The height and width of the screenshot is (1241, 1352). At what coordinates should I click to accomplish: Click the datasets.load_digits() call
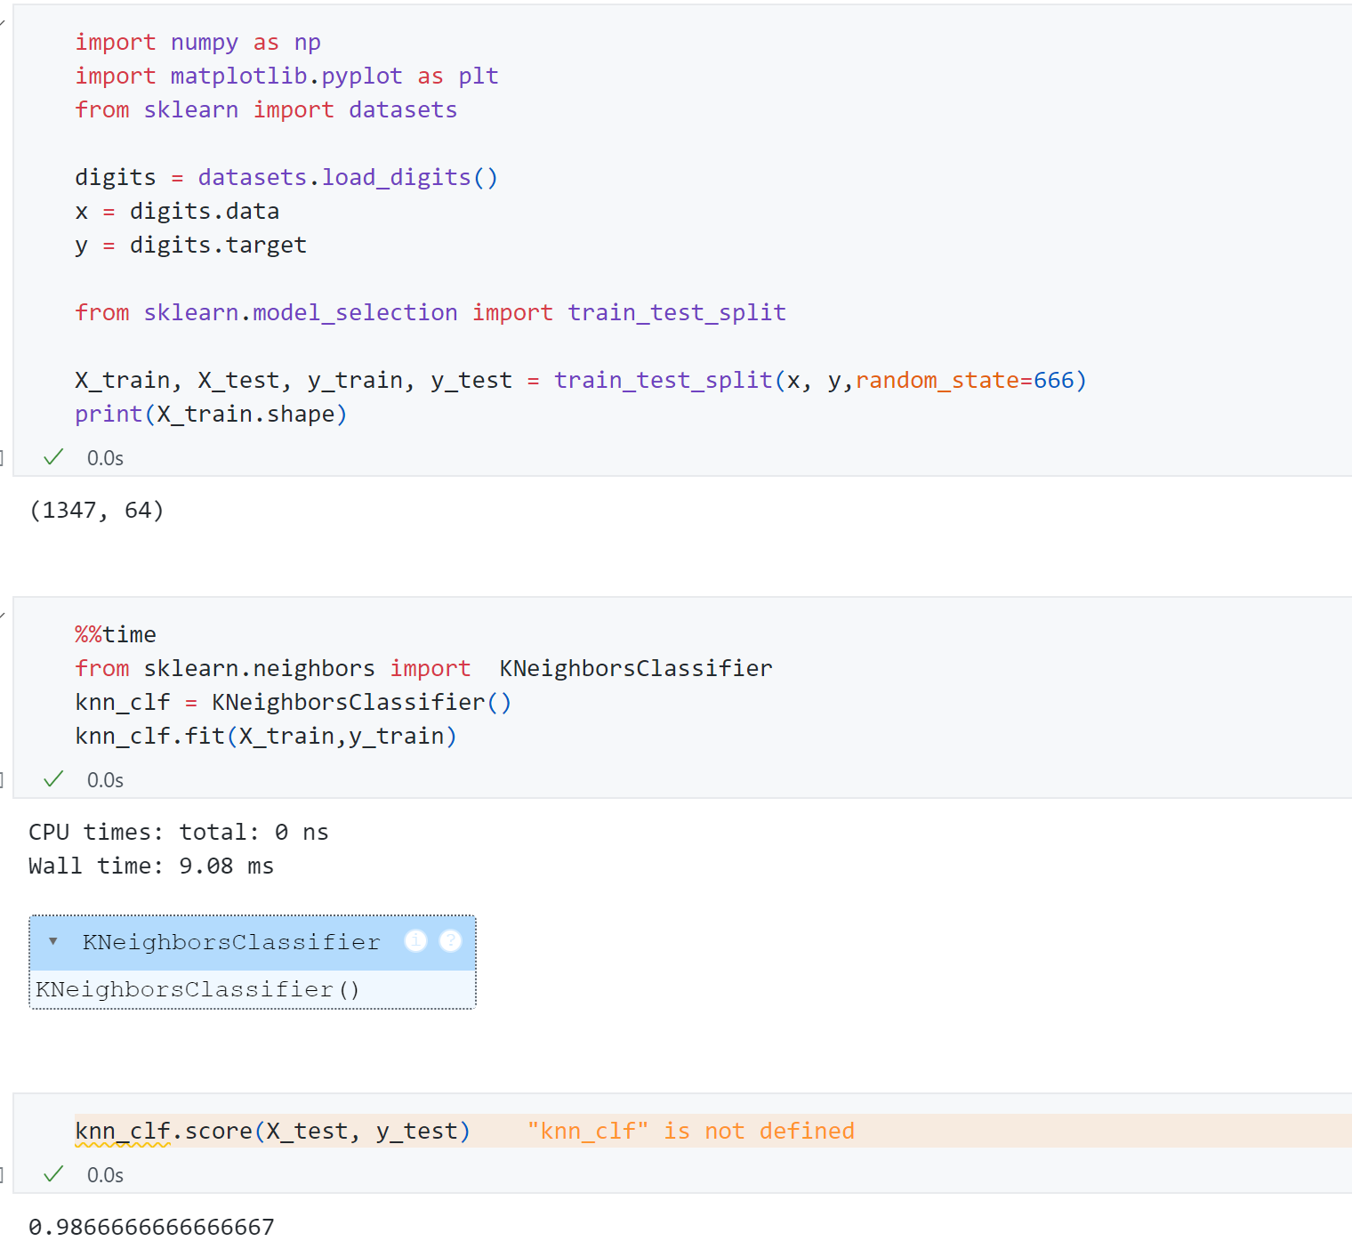click(x=347, y=178)
